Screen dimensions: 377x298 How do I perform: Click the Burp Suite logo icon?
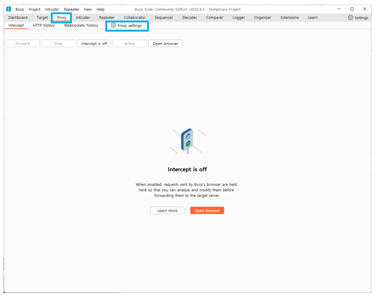pos(9,9)
